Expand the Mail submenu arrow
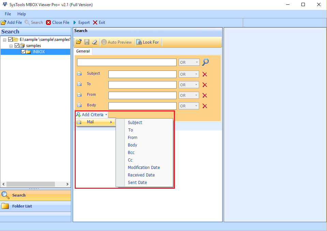Viewport: 327px width, 231px height. pos(111,122)
